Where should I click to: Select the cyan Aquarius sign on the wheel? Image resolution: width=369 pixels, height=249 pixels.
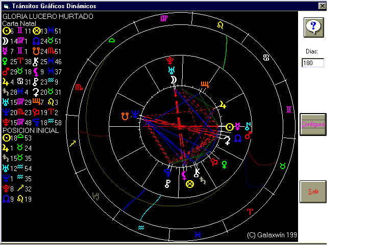[x=141, y=227]
